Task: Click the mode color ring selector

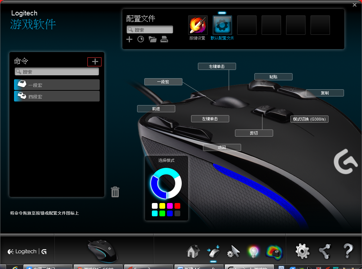Action: coord(166,183)
